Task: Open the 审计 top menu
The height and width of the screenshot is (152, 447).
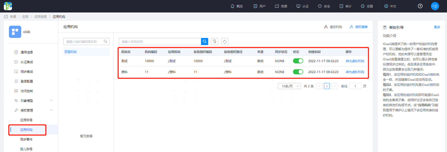Action: coord(345,6)
